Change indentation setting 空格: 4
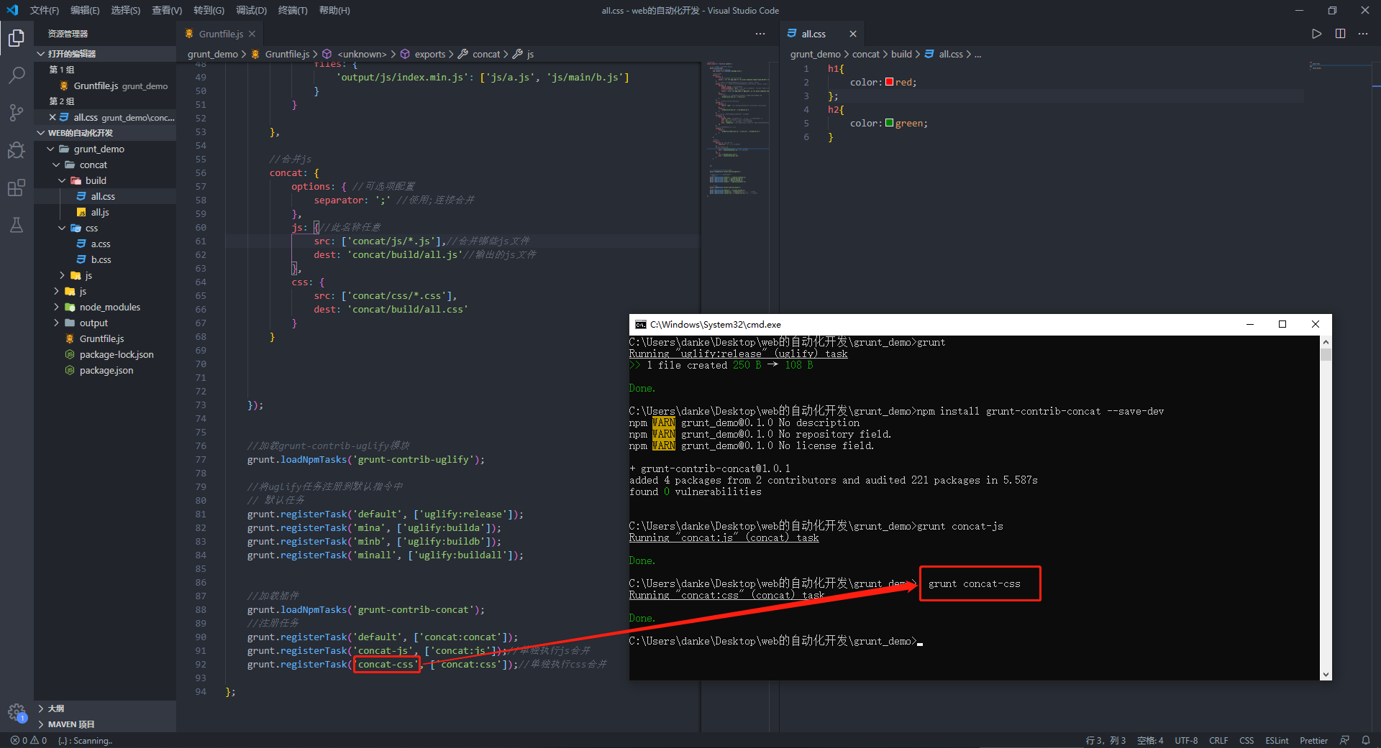Viewport: 1381px width, 748px height. (x=1150, y=740)
